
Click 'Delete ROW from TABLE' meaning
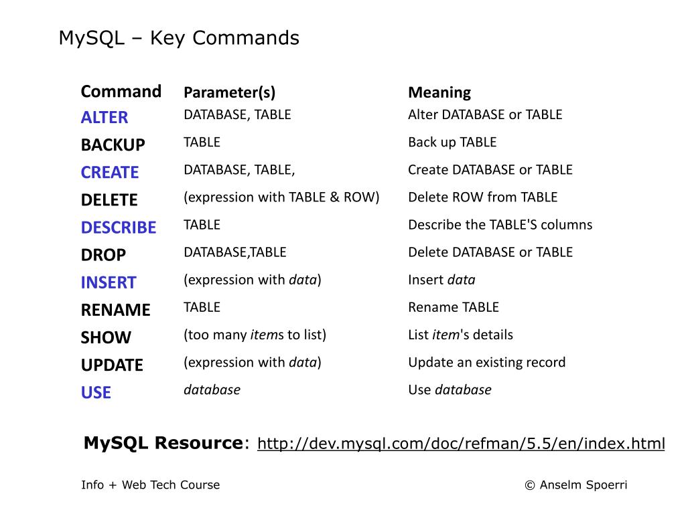(482, 197)
